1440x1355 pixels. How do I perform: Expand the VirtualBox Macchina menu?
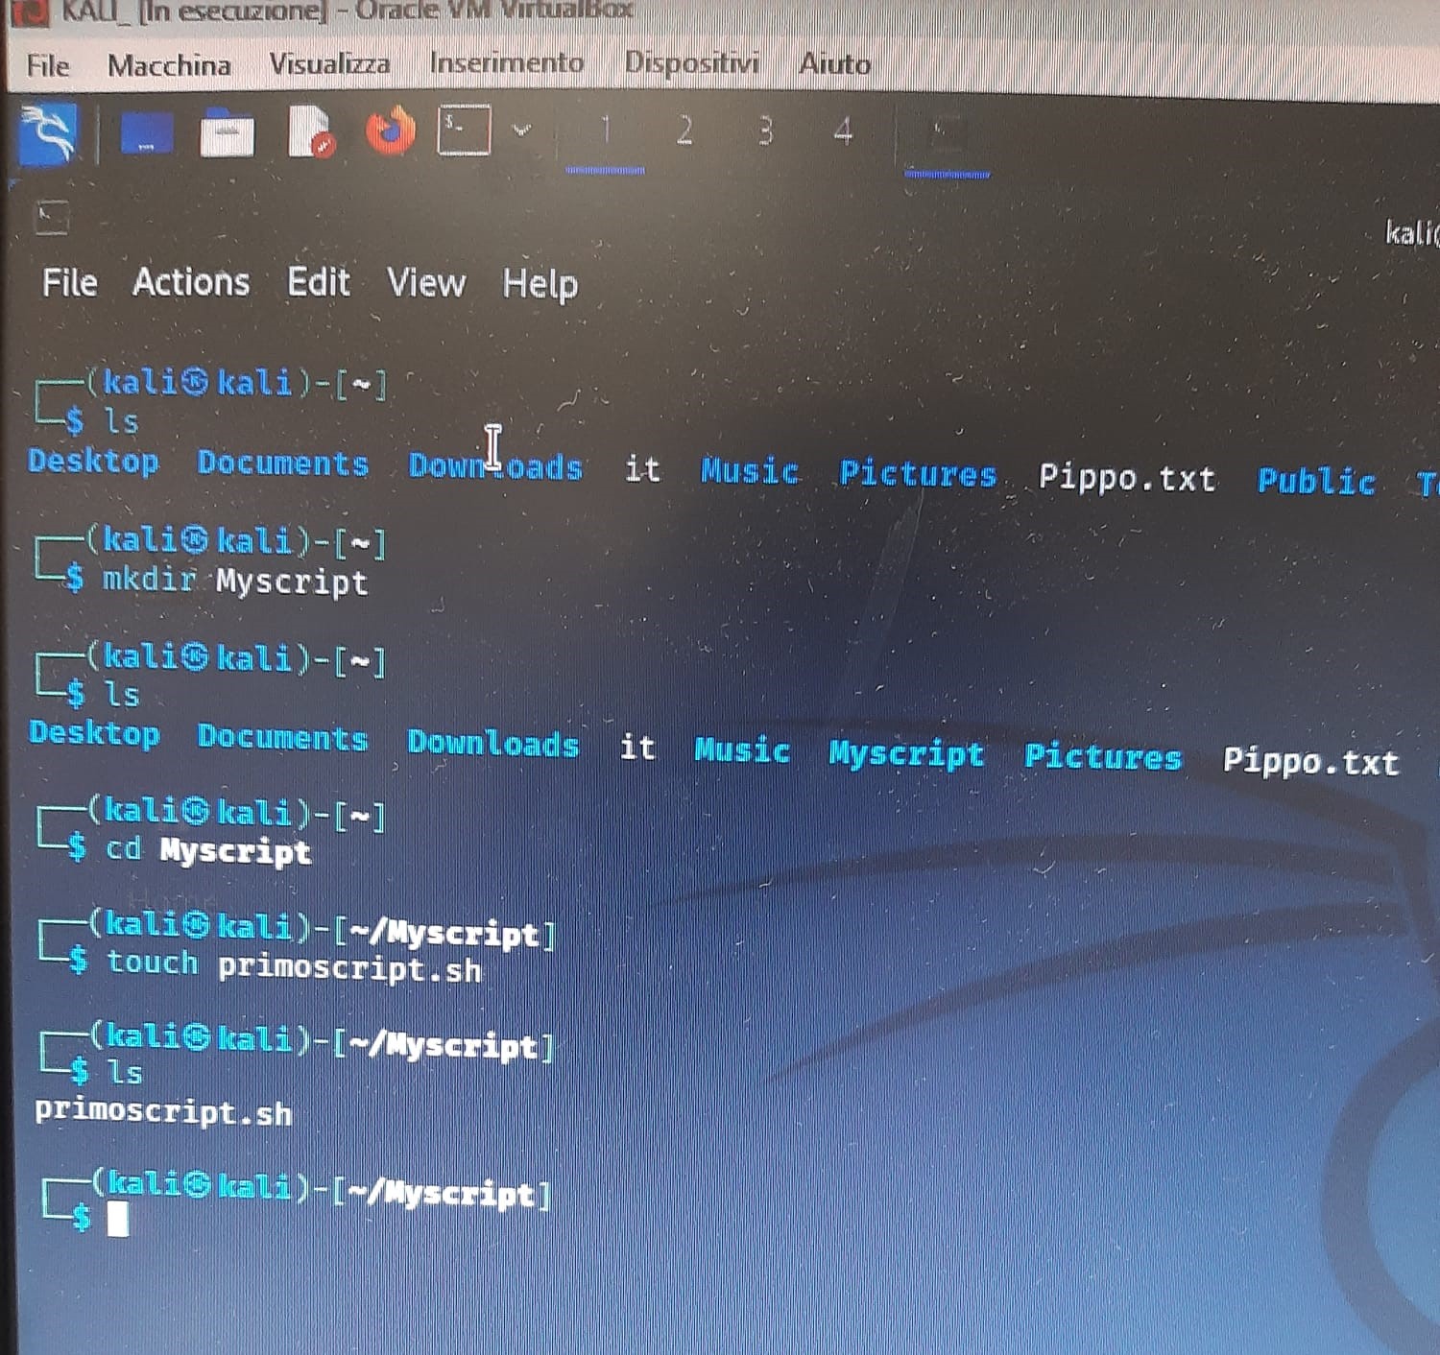click(x=169, y=65)
